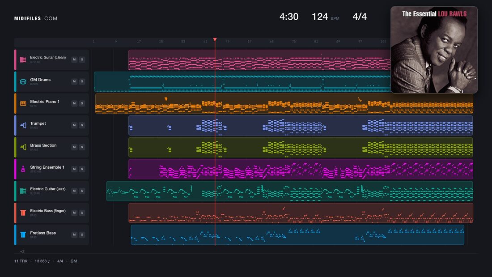492x277 pixels.
Task: Mute the Brass Section track
Action: [x=74, y=147]
